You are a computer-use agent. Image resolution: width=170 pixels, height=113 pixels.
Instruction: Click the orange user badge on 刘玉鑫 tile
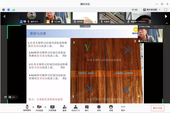pyautogui.click(x=48, y=22)
